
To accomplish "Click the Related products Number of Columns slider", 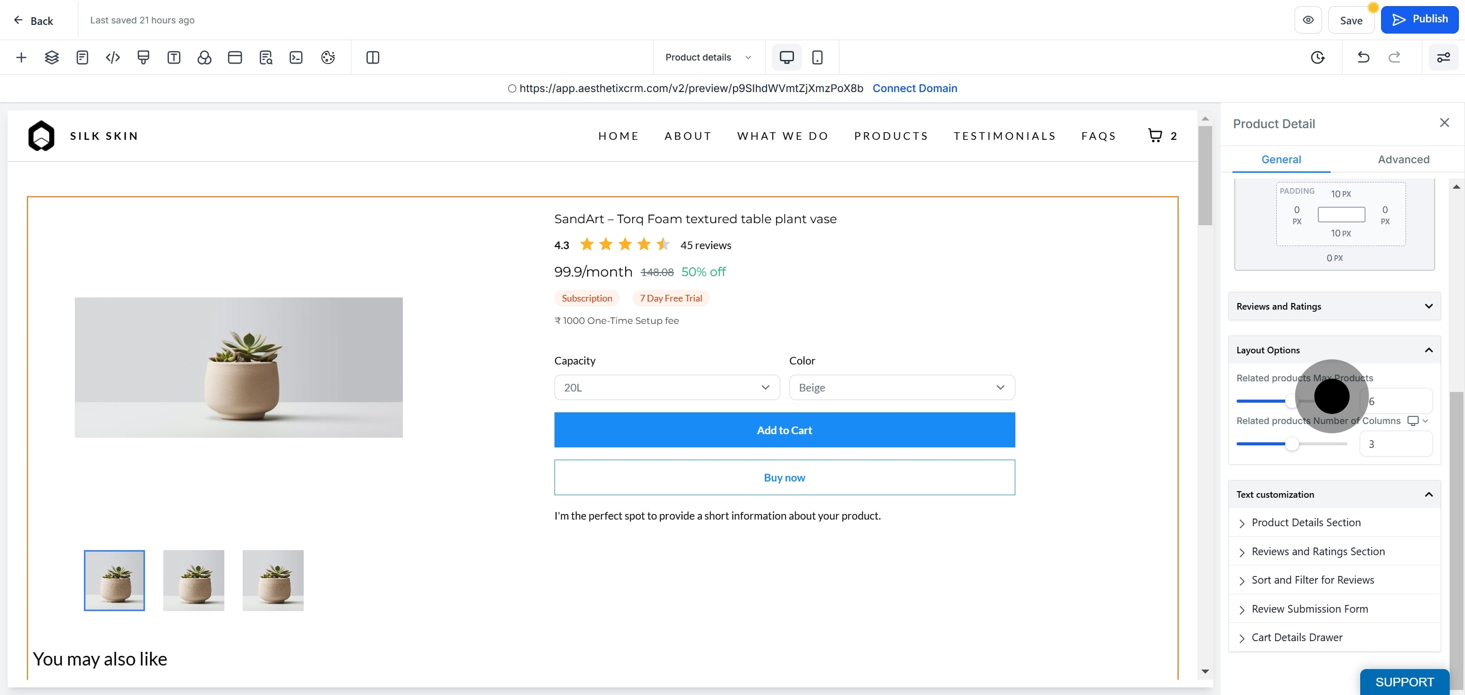I will tap(1292, 444).
